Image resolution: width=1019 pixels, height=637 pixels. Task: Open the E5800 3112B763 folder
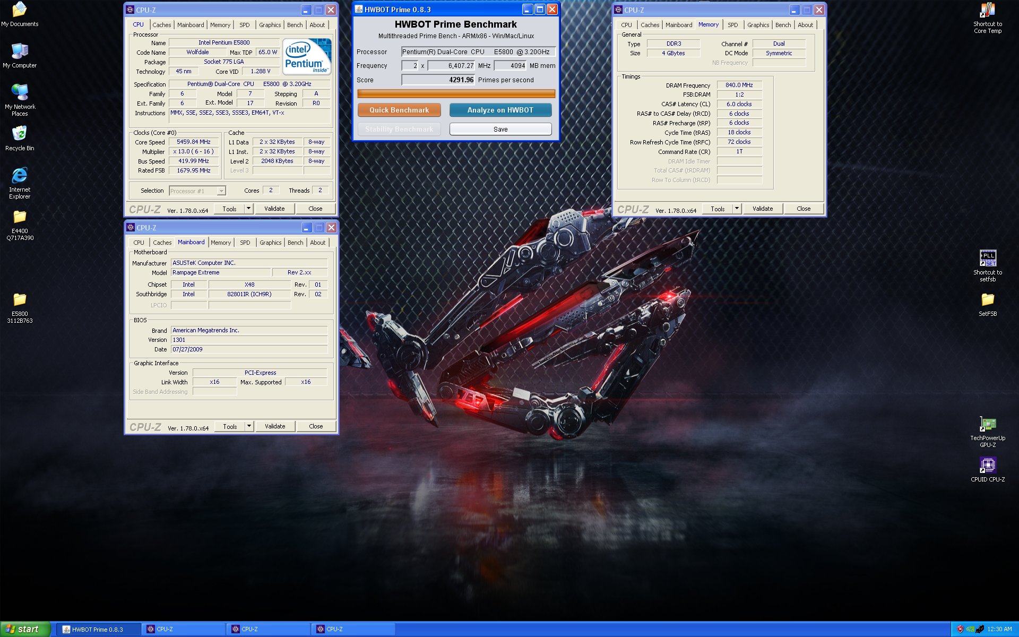tap(20, 308)
